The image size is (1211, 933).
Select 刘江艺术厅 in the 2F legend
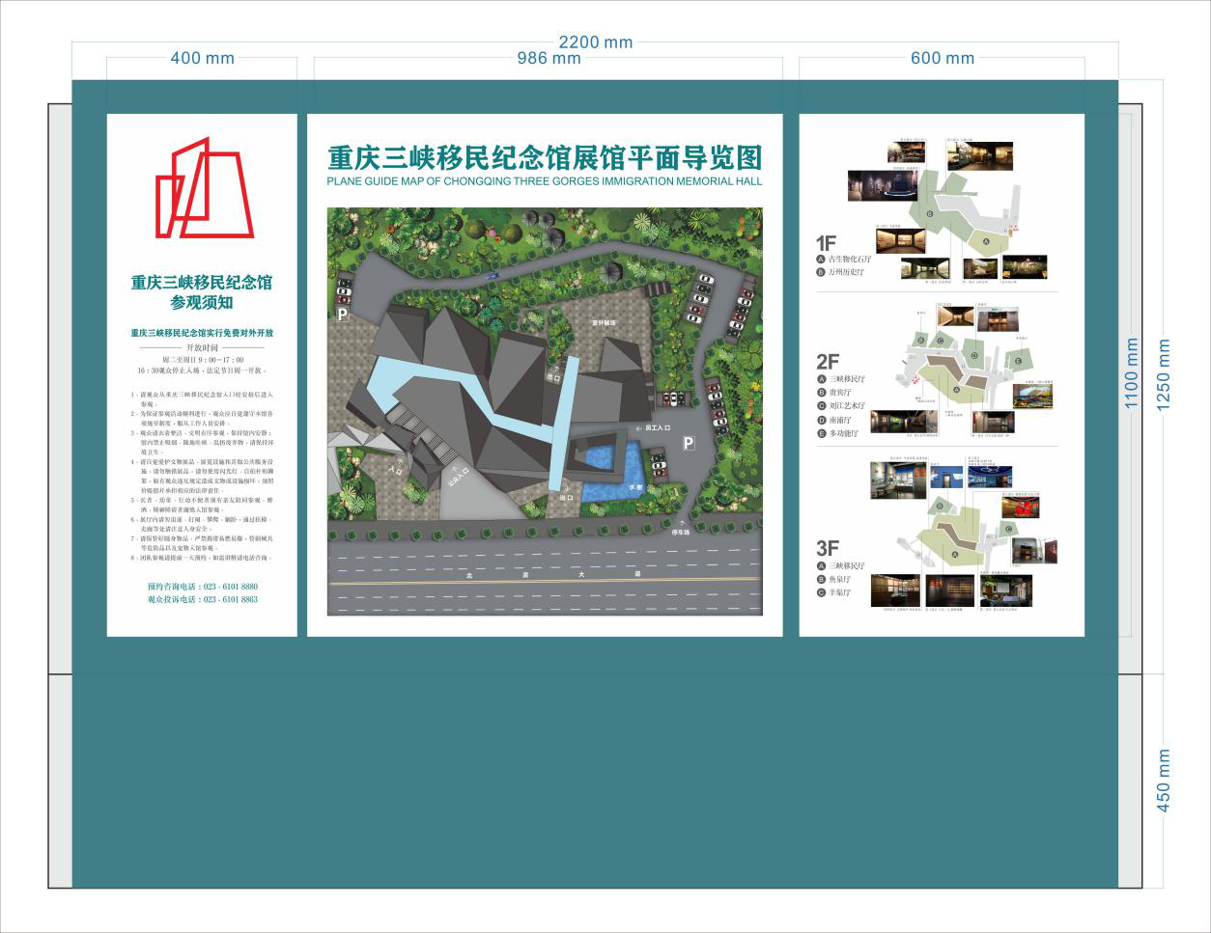point(847,406)
